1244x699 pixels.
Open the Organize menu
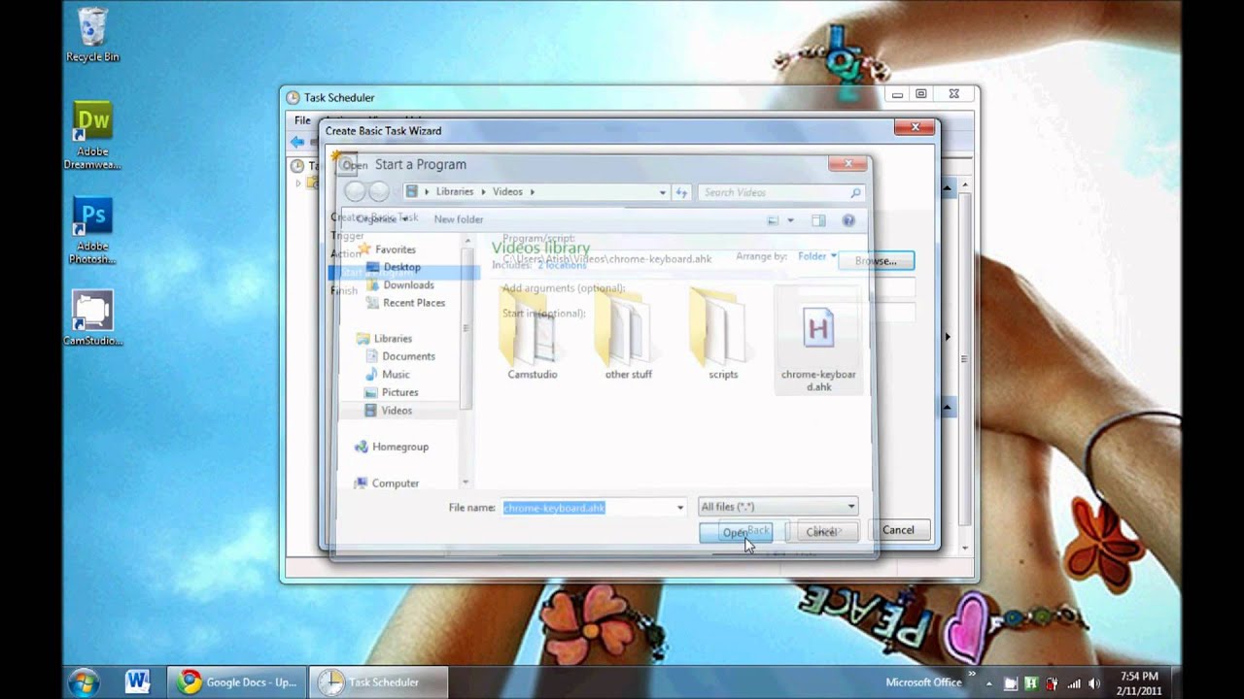(381, 219)
